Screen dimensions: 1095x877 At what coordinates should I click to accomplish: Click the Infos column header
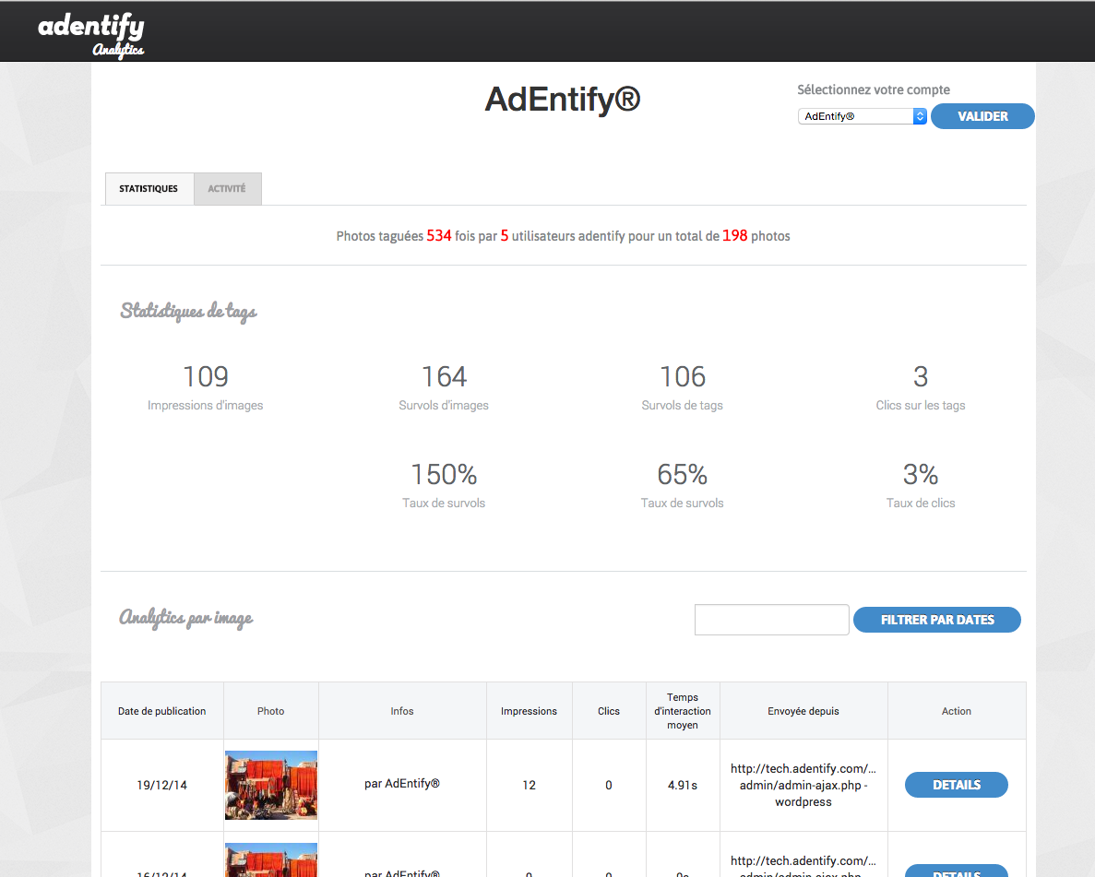402,711
